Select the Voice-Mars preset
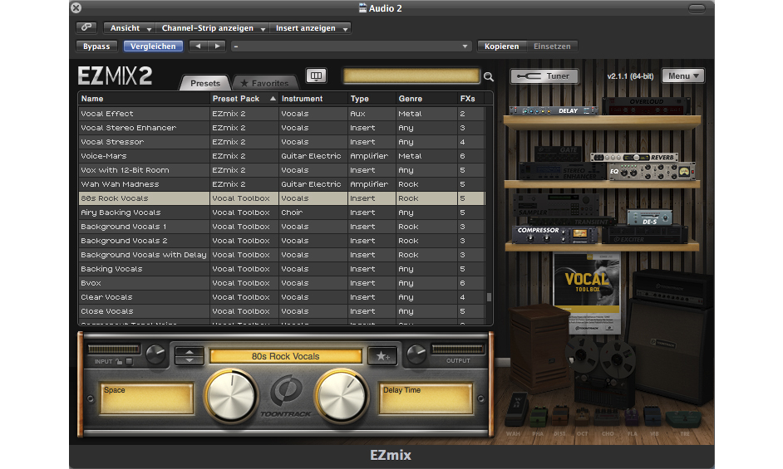The image size is (783, 469). pyautogui.click(x=282, y=156)
